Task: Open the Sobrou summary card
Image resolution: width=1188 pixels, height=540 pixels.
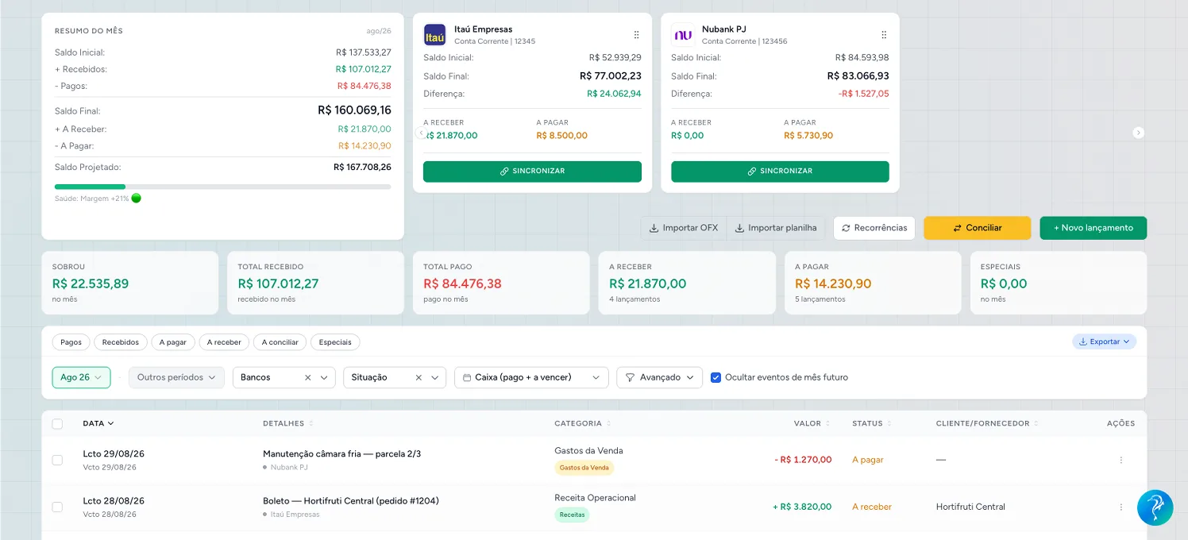Action: (129, 283)
